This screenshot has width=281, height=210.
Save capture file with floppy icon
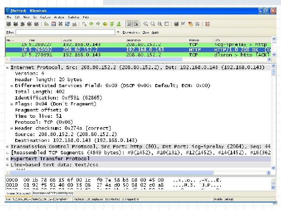[x=53, y=24]
